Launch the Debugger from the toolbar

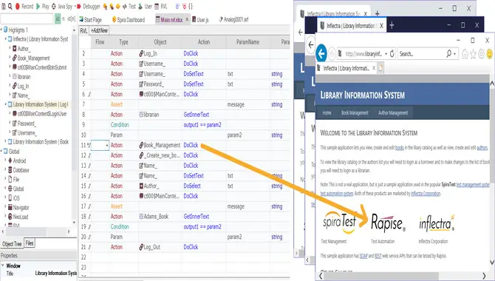89,6
